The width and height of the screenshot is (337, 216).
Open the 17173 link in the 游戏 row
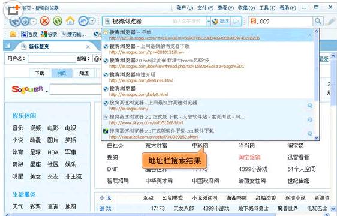click(x=158, y=208)
